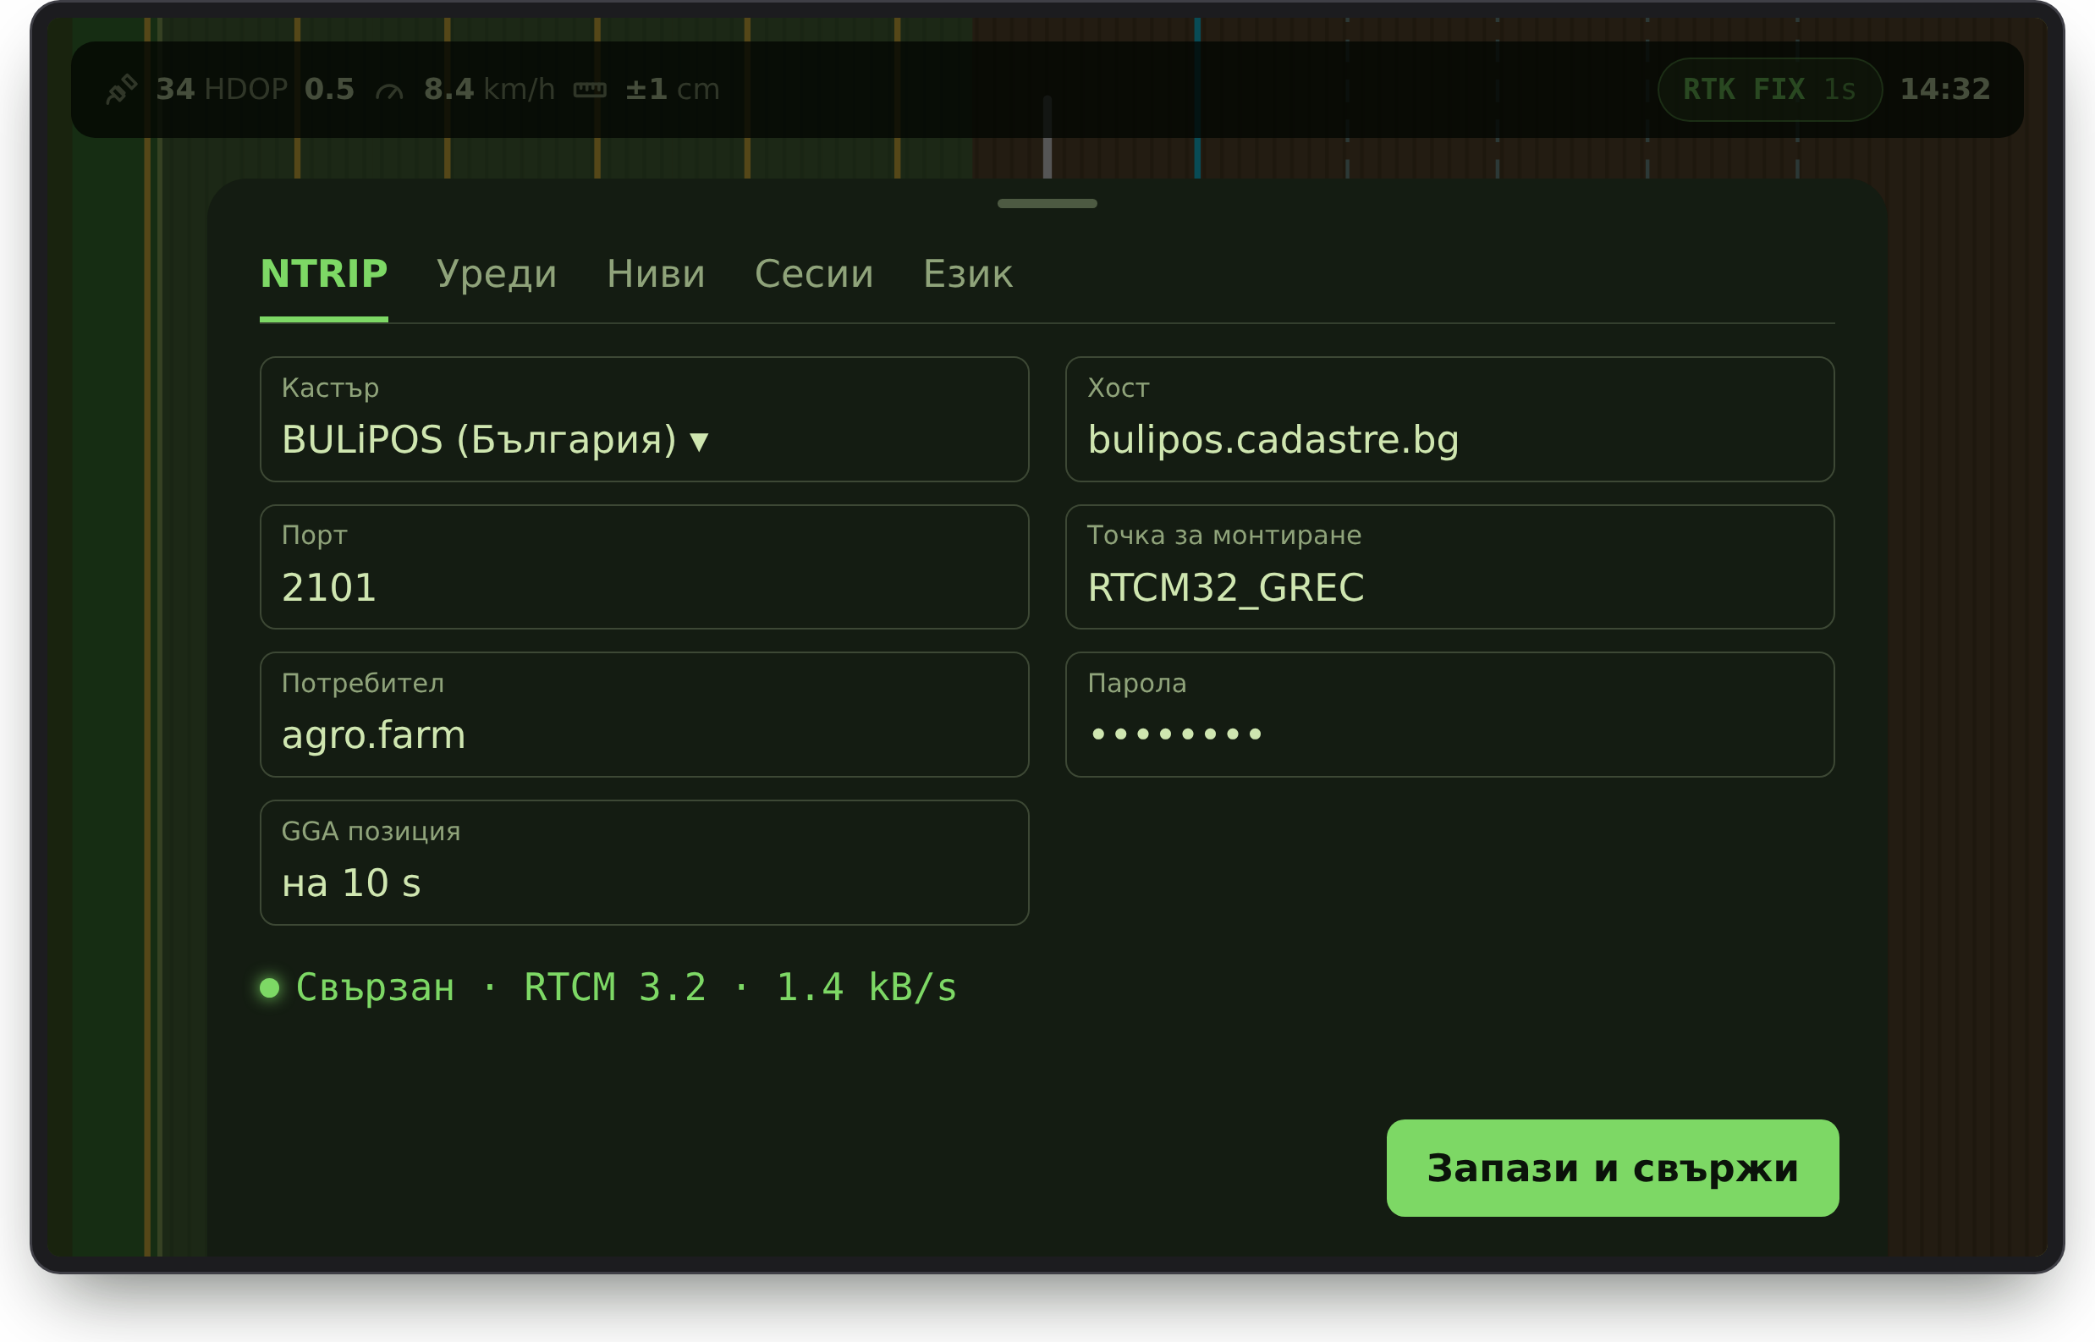Open the Уреди tab
The height and width of the screenshot is (1342, 2095).
pyautogui.click(x=497, y=273)
